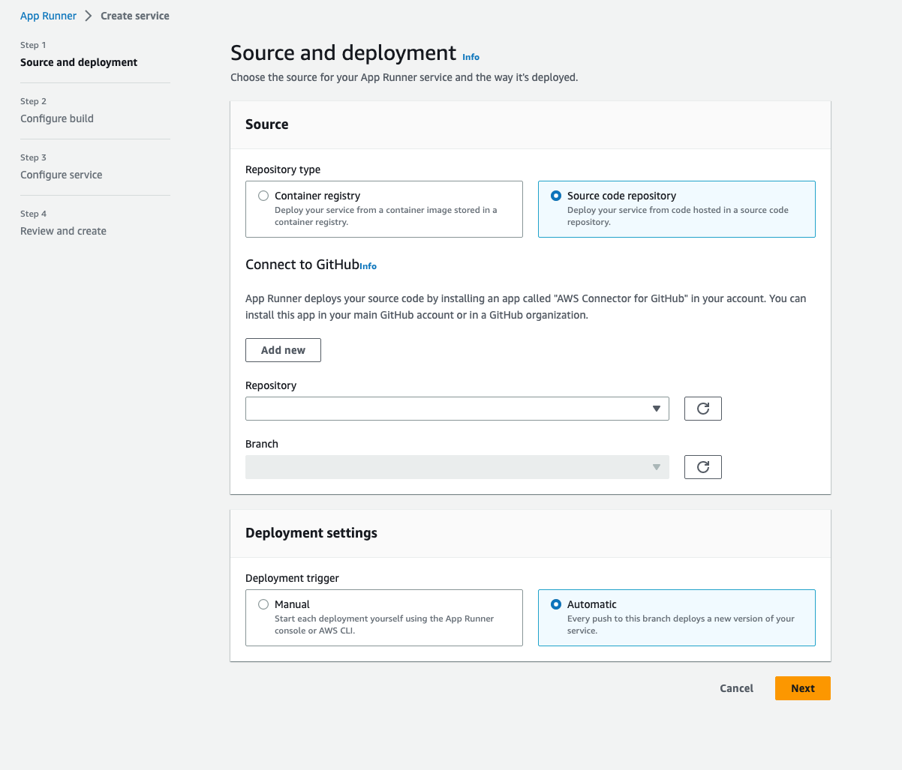The height and width of the screenshot is (770, 902).
Task: Choose Source code repository option
Action: coord(555,196)
